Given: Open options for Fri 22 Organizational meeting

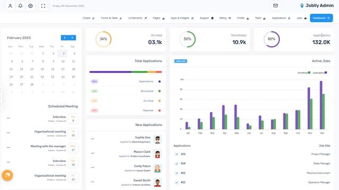Looking at the screenshot, I should [8, 177].
